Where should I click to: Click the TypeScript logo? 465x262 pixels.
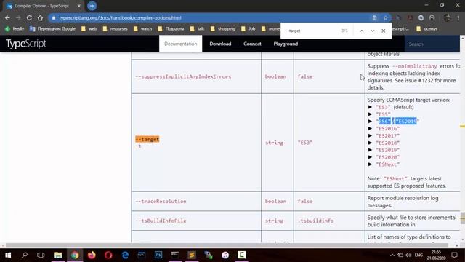pos(26,44)
